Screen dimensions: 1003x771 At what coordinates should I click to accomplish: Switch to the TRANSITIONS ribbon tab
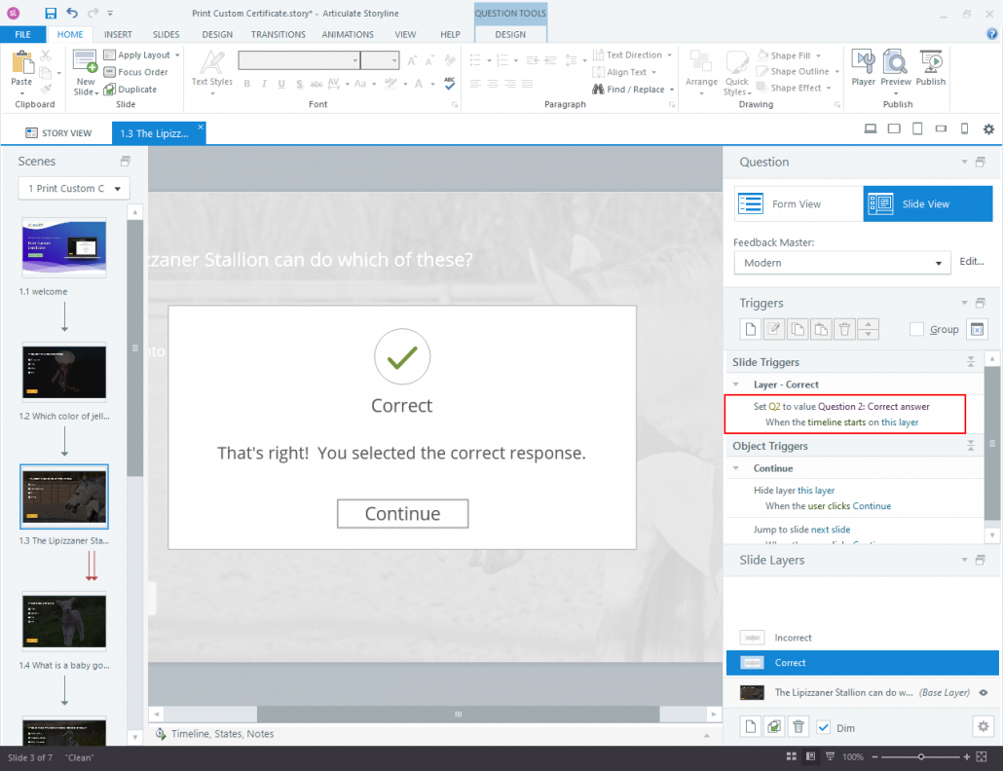pyautogui.click(x=279, y=34)
